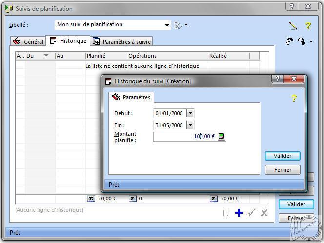Click blue plus to add history line
The image size is (324, 243).
pyautogui.click(x=239, y=213)
